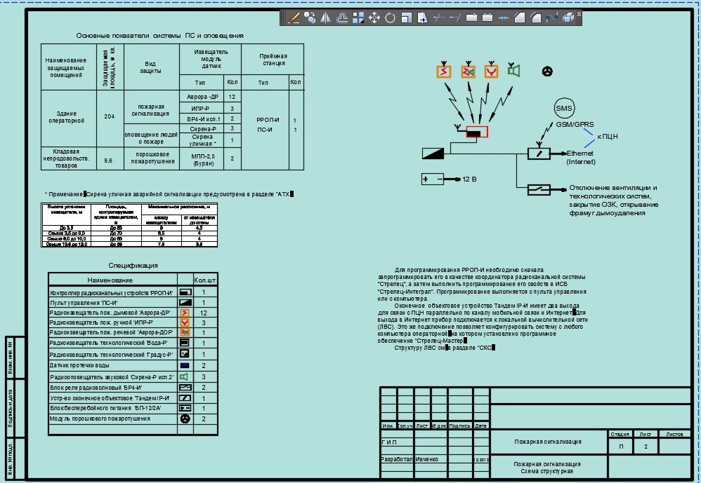Open the Array tool flyout
The width and height of the screenshot is (701, 483).
click(358, 18)
